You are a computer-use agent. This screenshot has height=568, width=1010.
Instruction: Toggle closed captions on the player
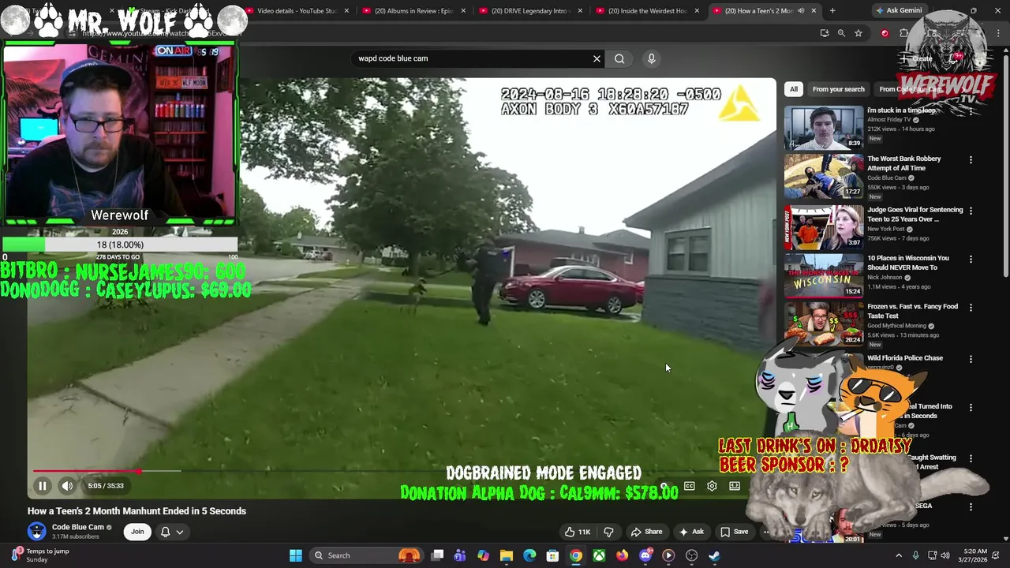pos(690,486)
